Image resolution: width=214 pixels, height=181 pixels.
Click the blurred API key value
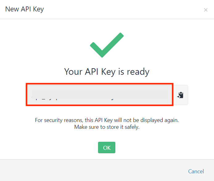[100, 94]
